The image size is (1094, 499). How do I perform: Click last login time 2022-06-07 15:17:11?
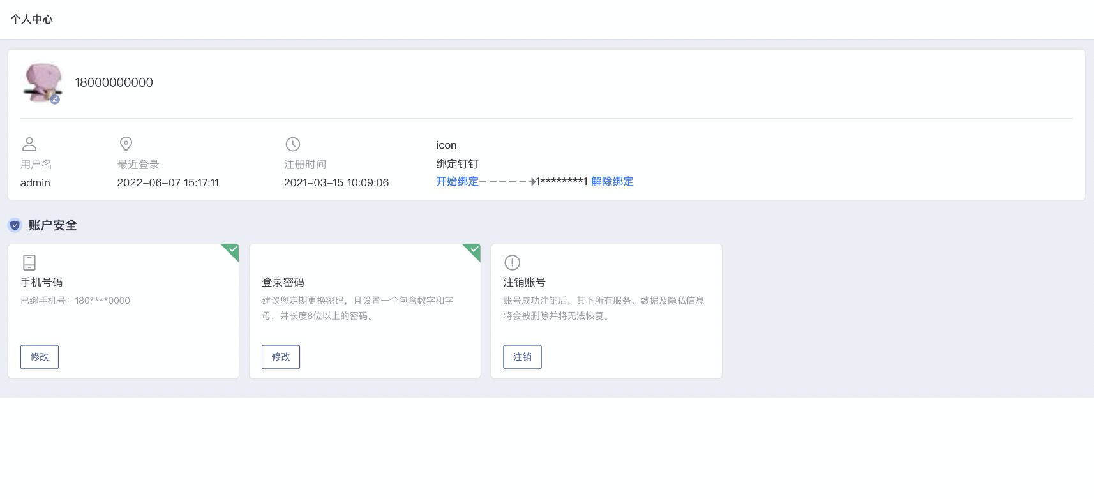tap(168, 182)
